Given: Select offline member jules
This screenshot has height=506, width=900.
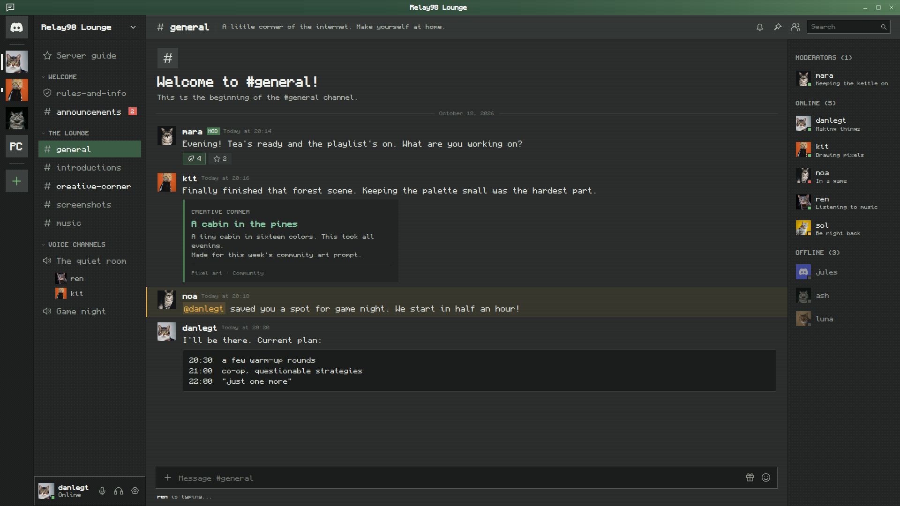Looking at the screenshot, I should coord(843,272).
